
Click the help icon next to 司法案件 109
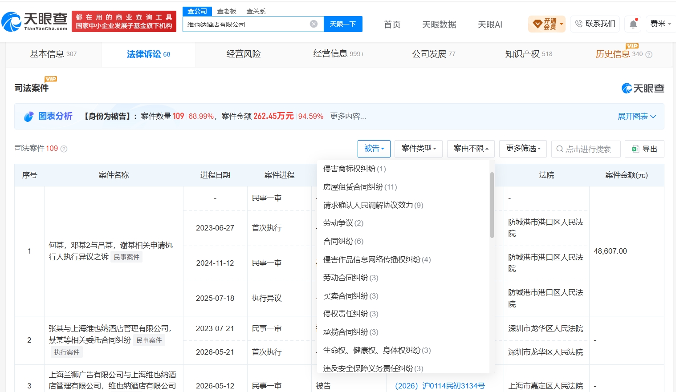pyautogui.click(x=64, y=149)
